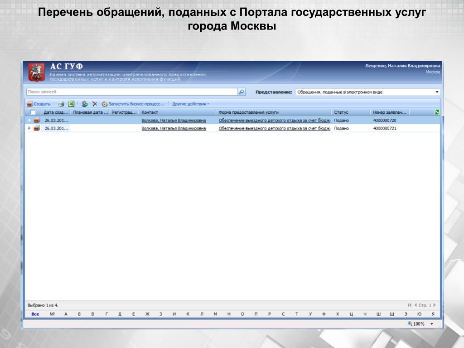
Task: Open service link in row 4000000720
Action: point(274,121)
